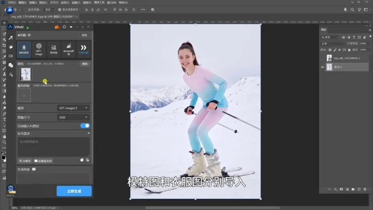Choose the GPT-Image function icon
373x210 pixels.
click(x=39, y=49)
